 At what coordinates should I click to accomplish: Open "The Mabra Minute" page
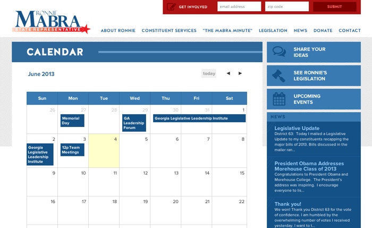click(227, 30)
